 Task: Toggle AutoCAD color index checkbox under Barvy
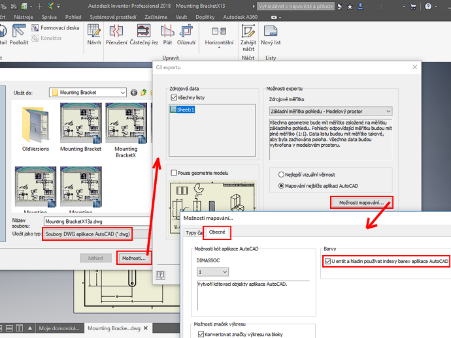[327, 261]
